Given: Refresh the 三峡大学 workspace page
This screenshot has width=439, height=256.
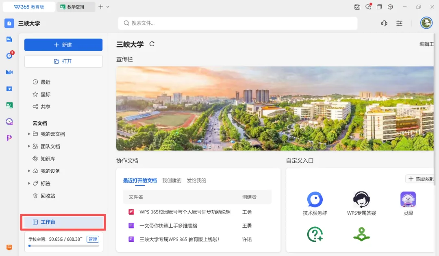Looking at the screenshot, I should (152, 44).
